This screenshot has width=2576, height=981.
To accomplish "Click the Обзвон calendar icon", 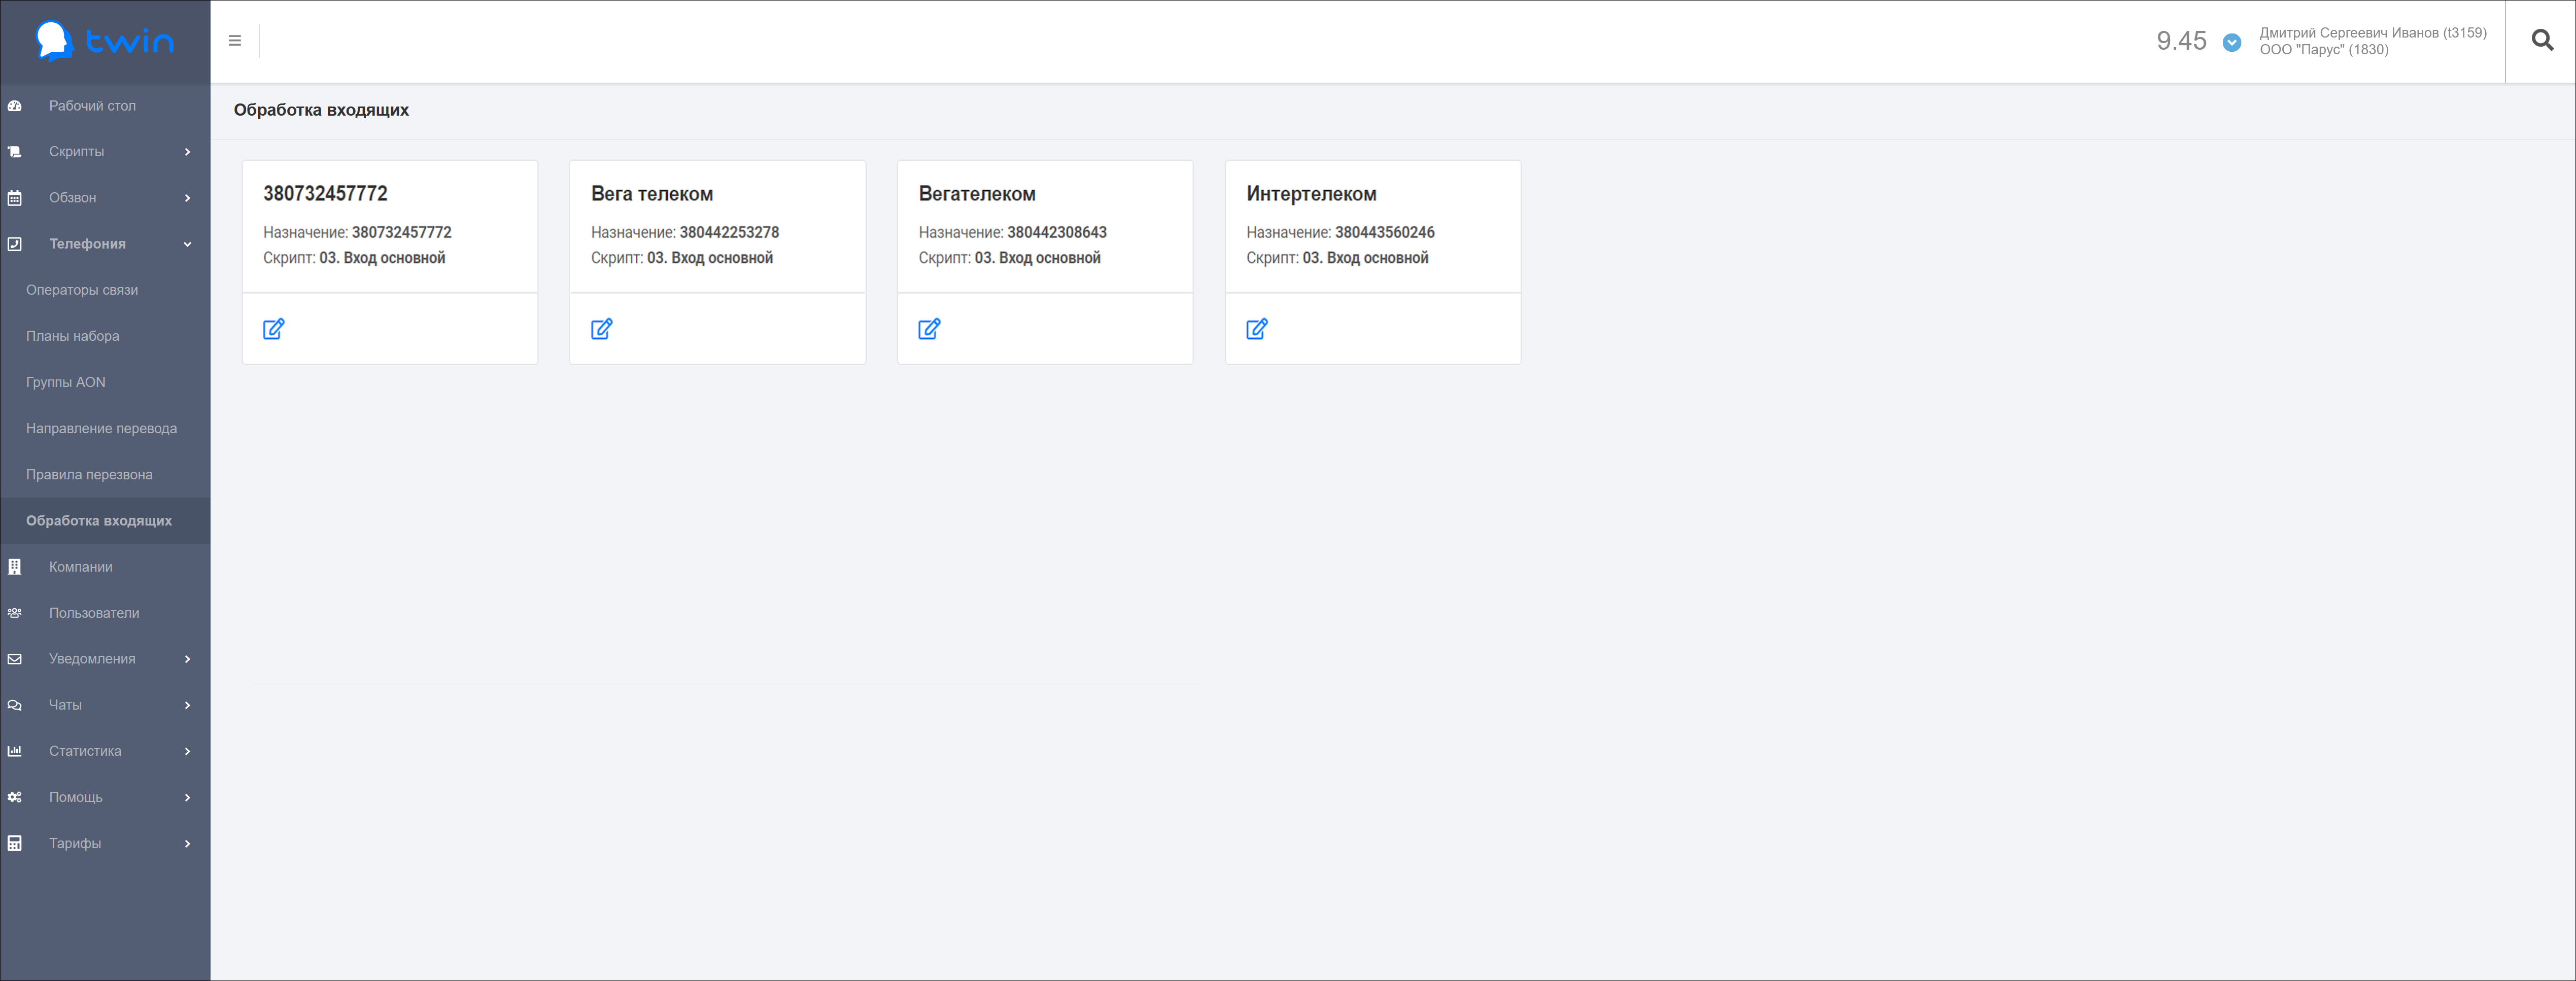I will point(15,198).
